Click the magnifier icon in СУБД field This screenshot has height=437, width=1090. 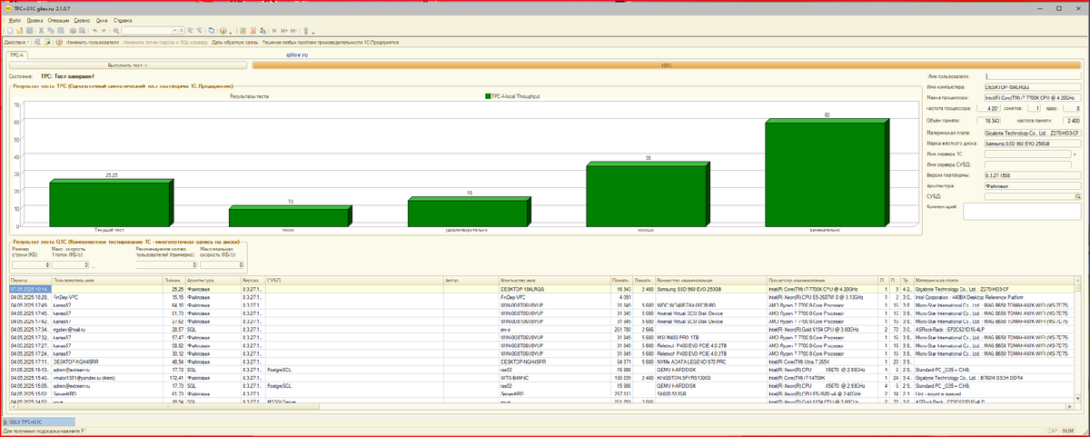tap(1078, 195)
